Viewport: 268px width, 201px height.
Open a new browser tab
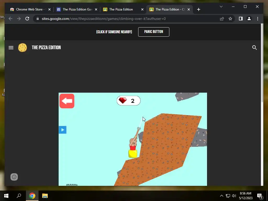pyautogui.click(x=199, y=9)
